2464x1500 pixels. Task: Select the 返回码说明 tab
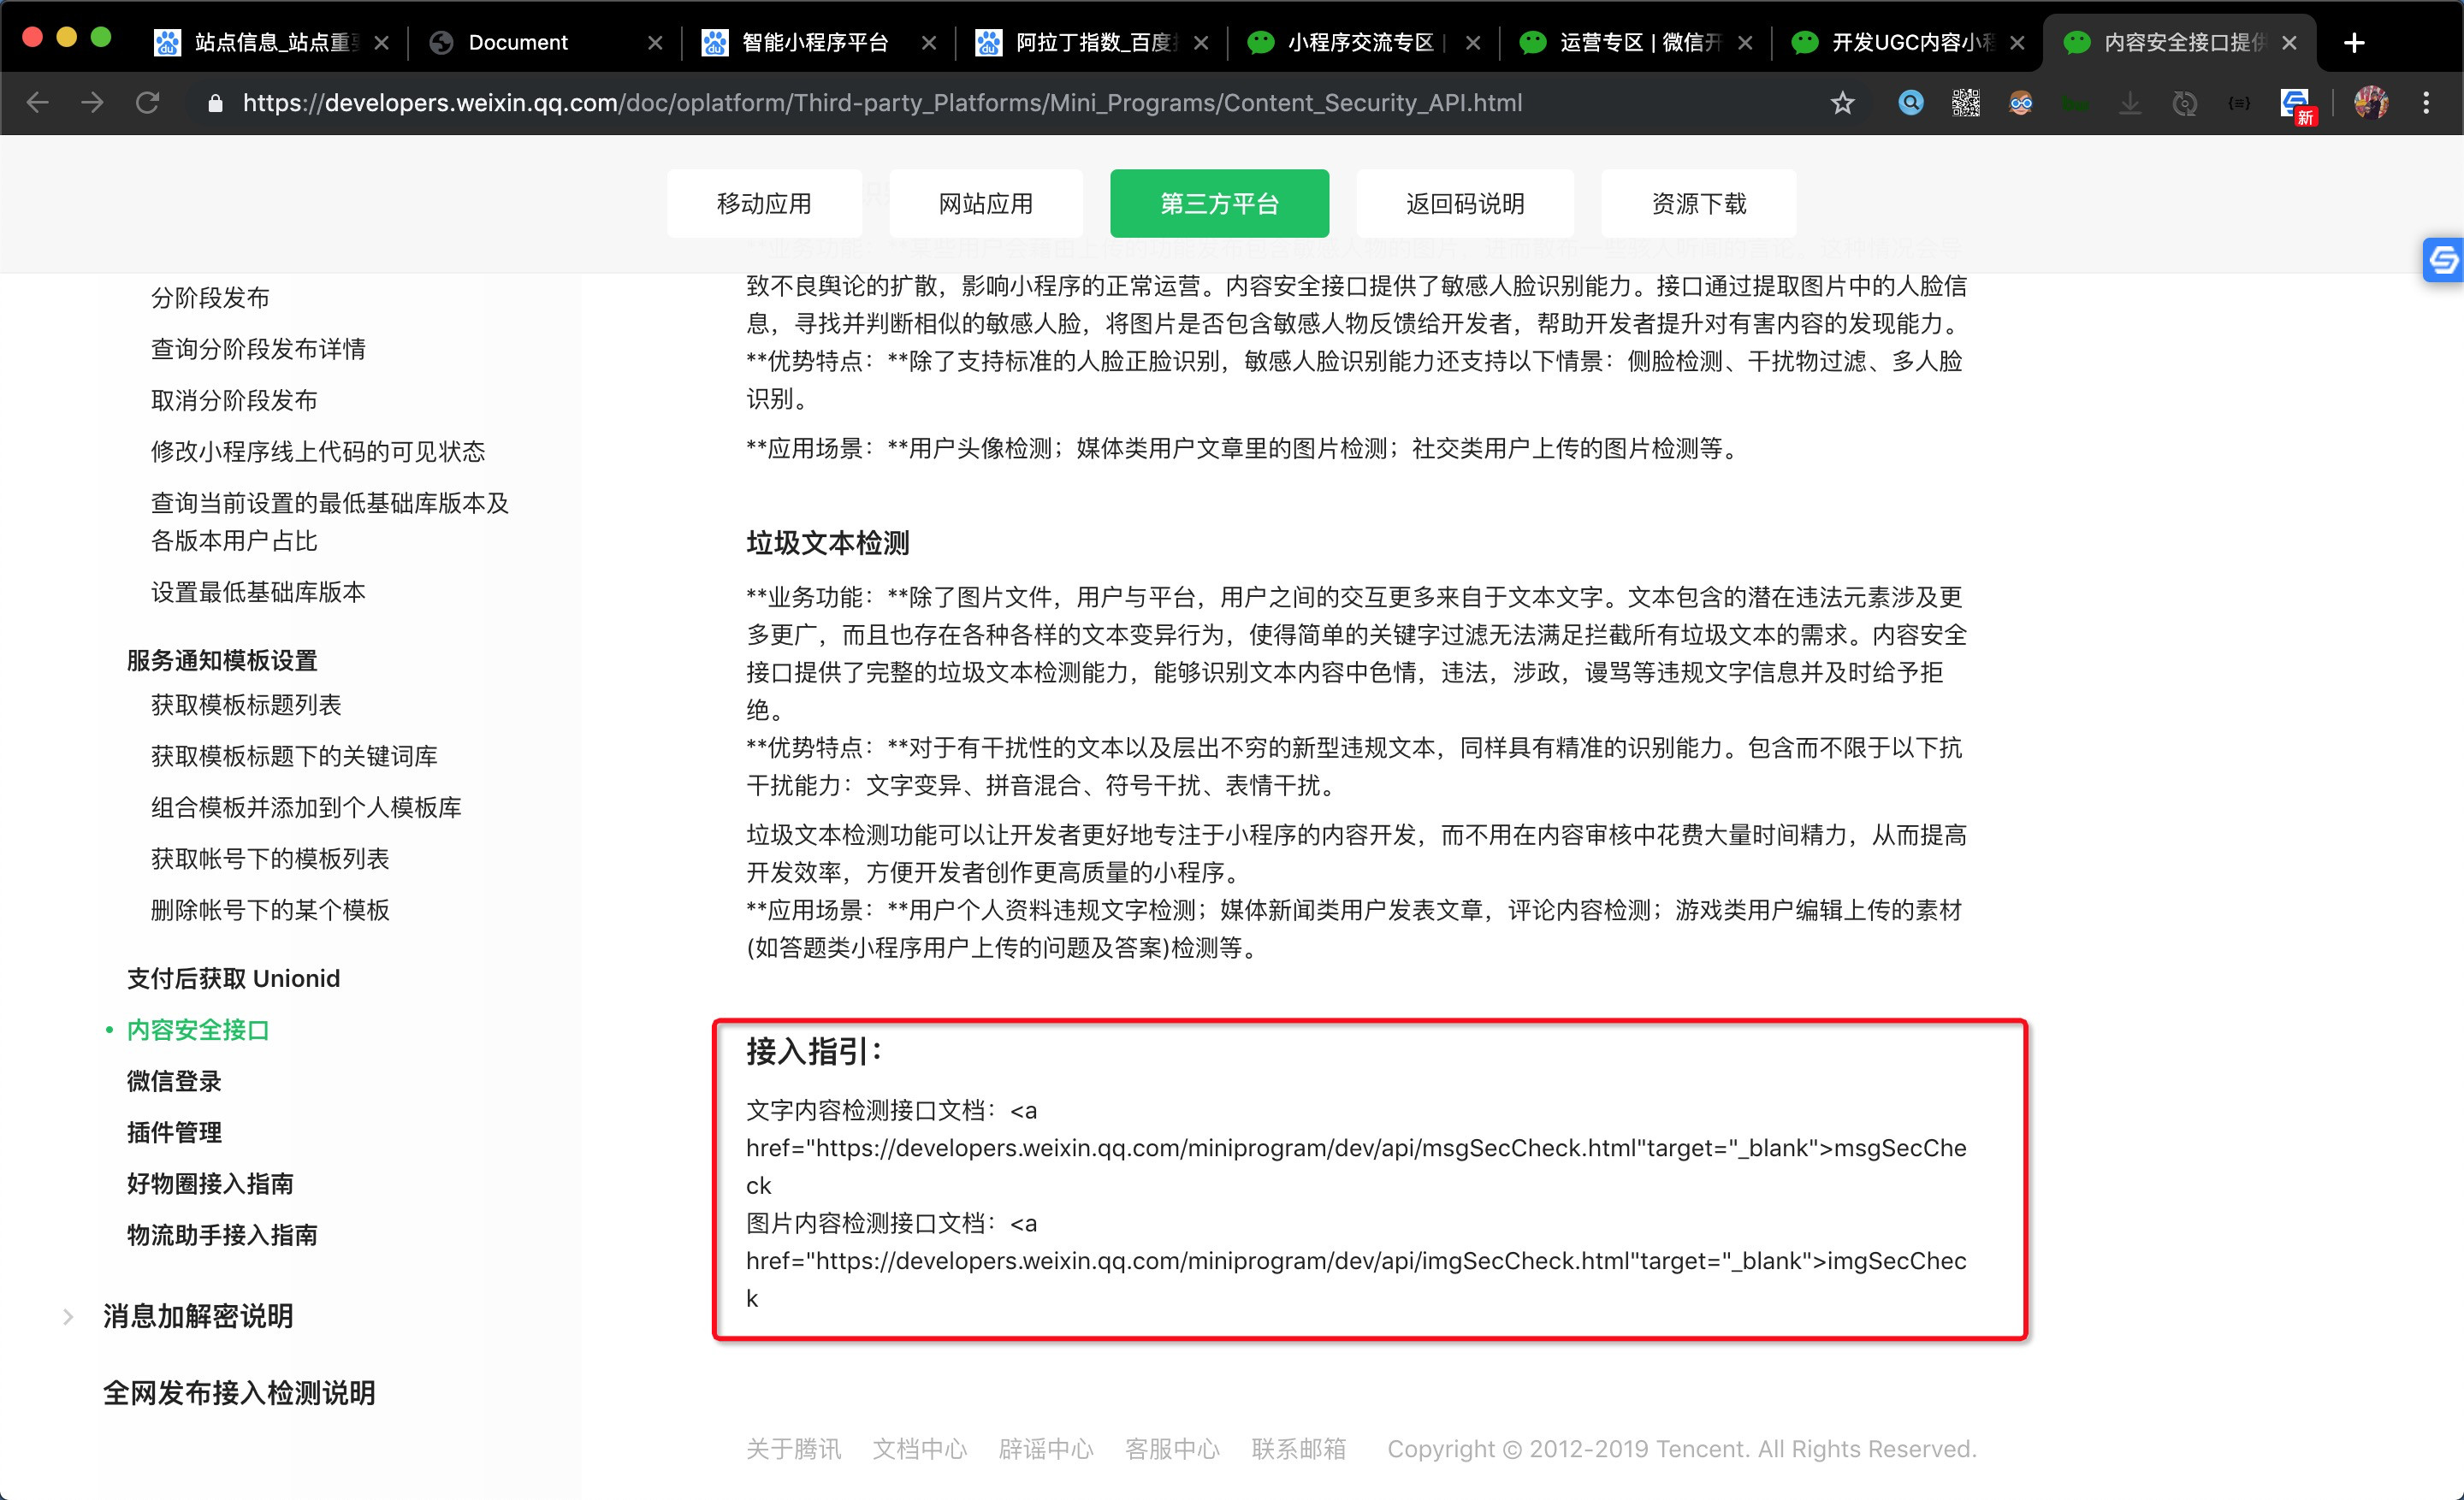pyautogui.click(x=1464, y=204)
